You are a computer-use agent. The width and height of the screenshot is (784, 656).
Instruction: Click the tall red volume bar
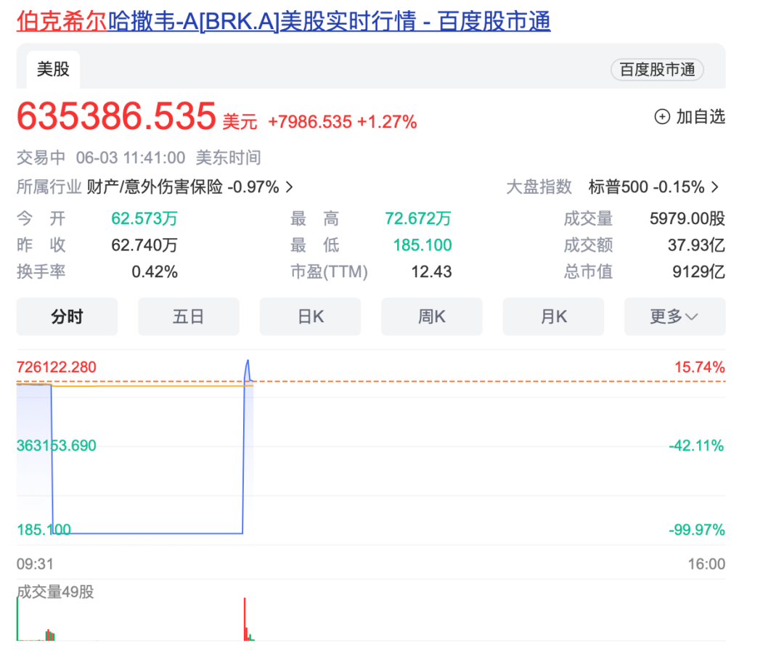click(x=245, y=618)
